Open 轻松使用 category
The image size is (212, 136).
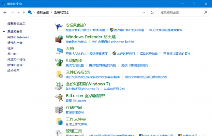tap(13, 71)
